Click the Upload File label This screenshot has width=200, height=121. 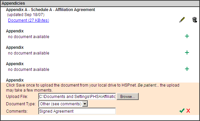coord(17,97)
